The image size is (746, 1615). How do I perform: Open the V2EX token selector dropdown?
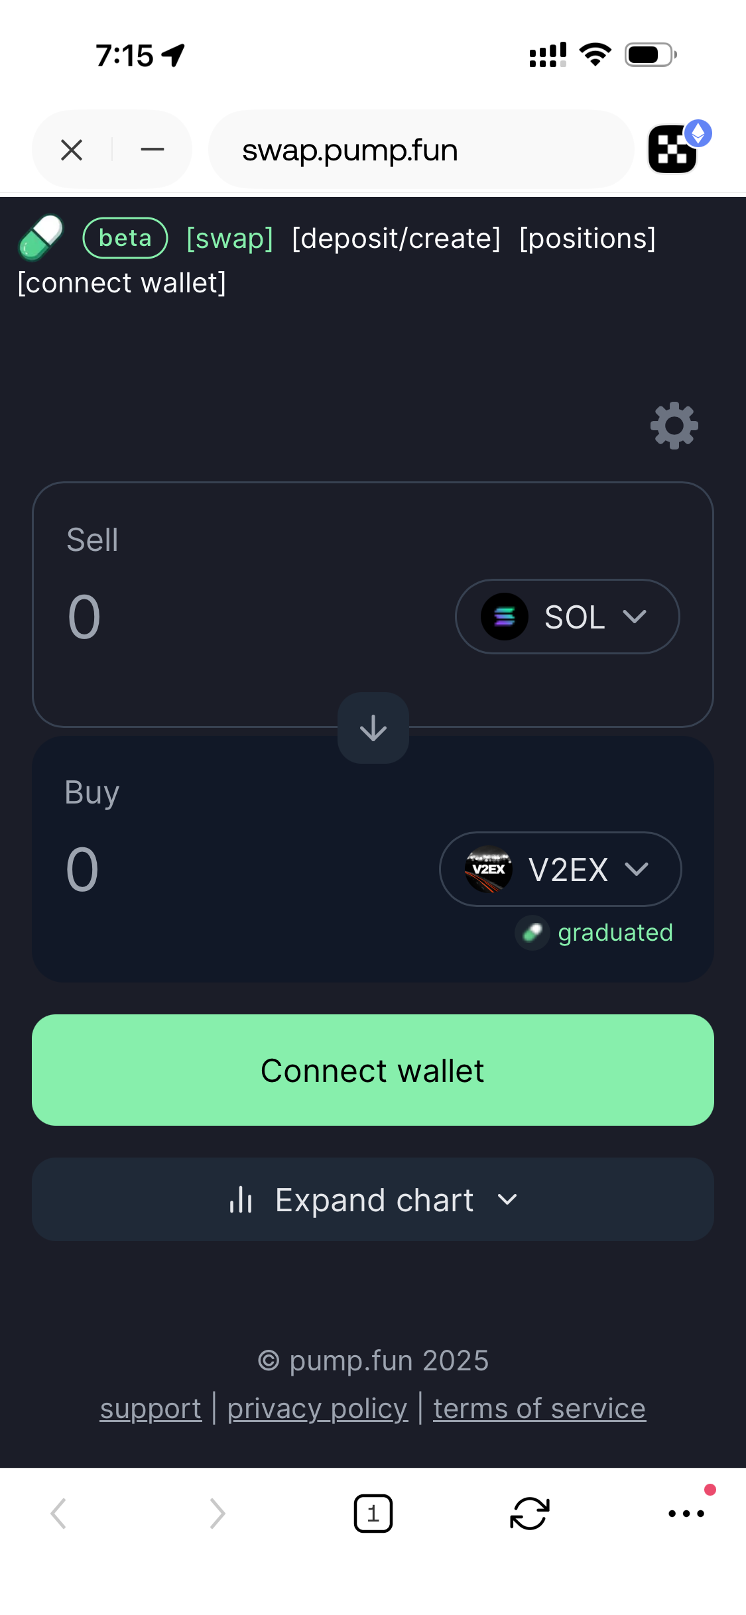click(560, 869)
